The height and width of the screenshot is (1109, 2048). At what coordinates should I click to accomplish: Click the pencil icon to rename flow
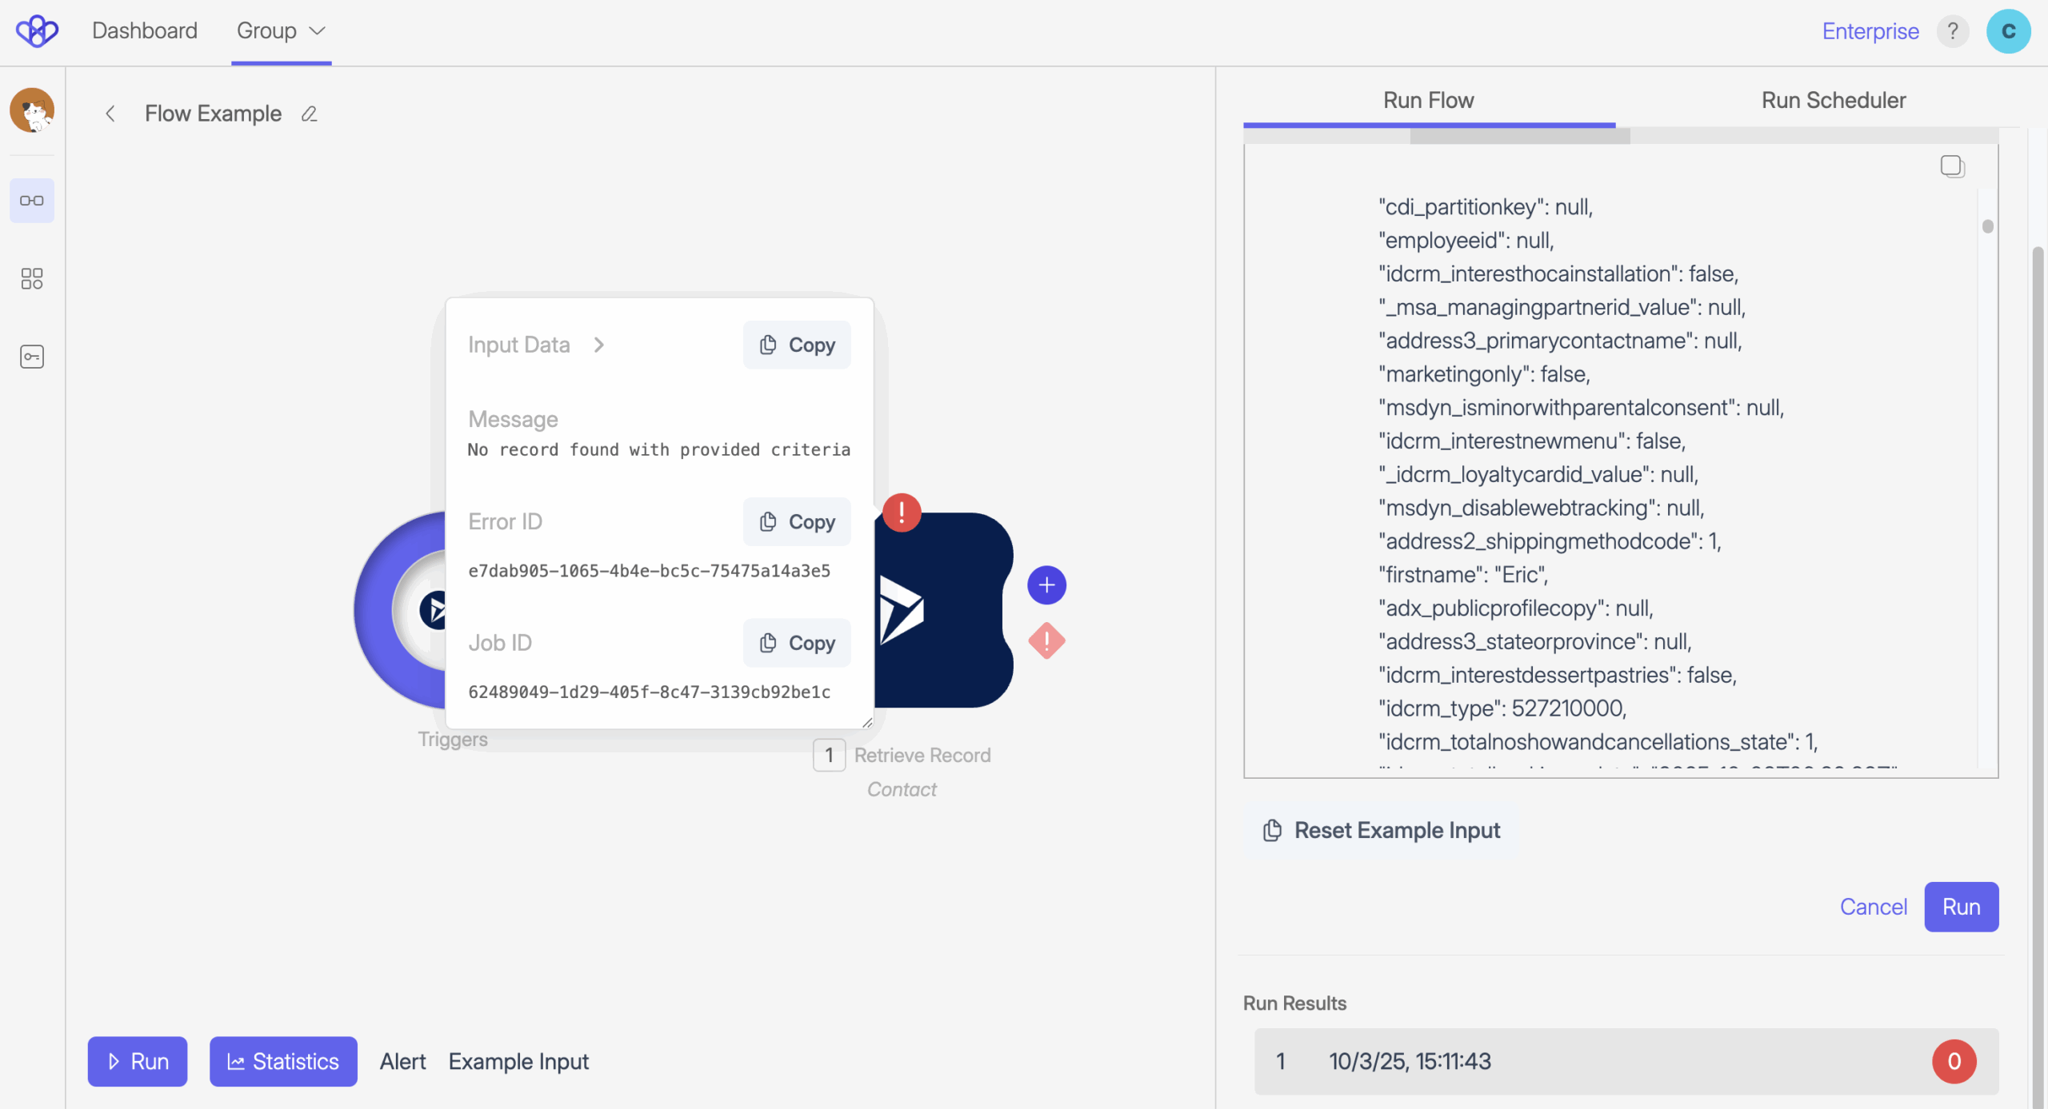(x=310, y=114)
